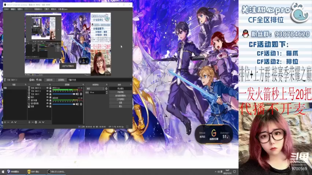Click the audio mixer vertical scrollbar

(83, 105)
